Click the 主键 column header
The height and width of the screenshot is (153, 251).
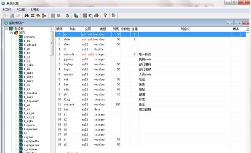pyautogui.click(x=135, y=29)
